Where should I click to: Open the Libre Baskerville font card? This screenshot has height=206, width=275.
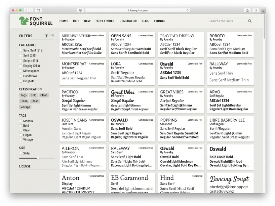tap(230, 129)
